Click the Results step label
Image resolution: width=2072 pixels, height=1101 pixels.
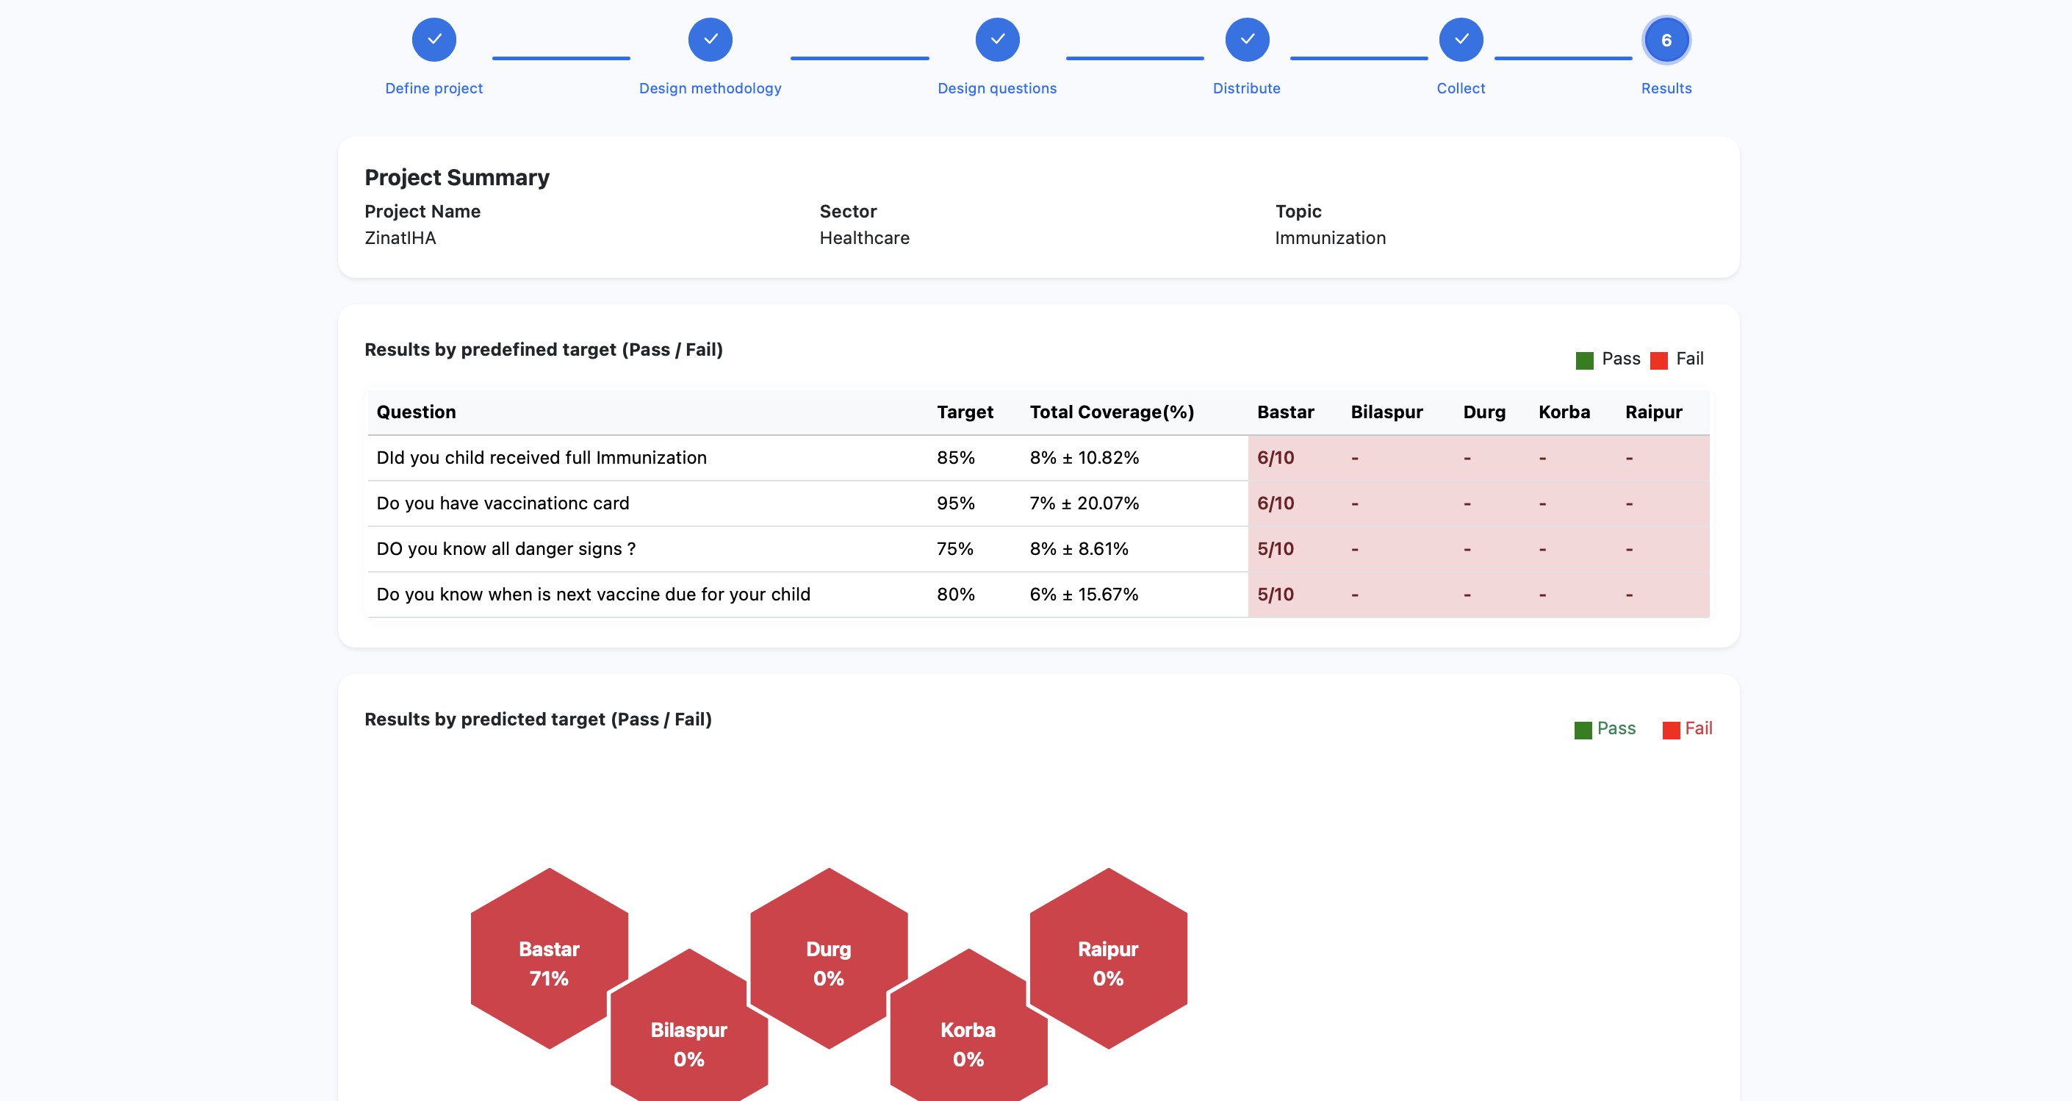point(1666,87)
